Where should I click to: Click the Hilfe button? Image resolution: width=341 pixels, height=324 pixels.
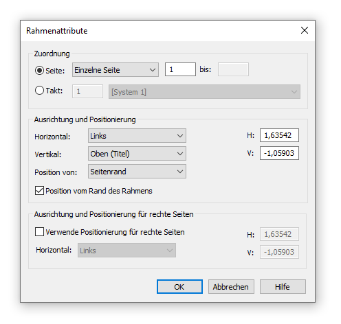[x=283, y=286]
